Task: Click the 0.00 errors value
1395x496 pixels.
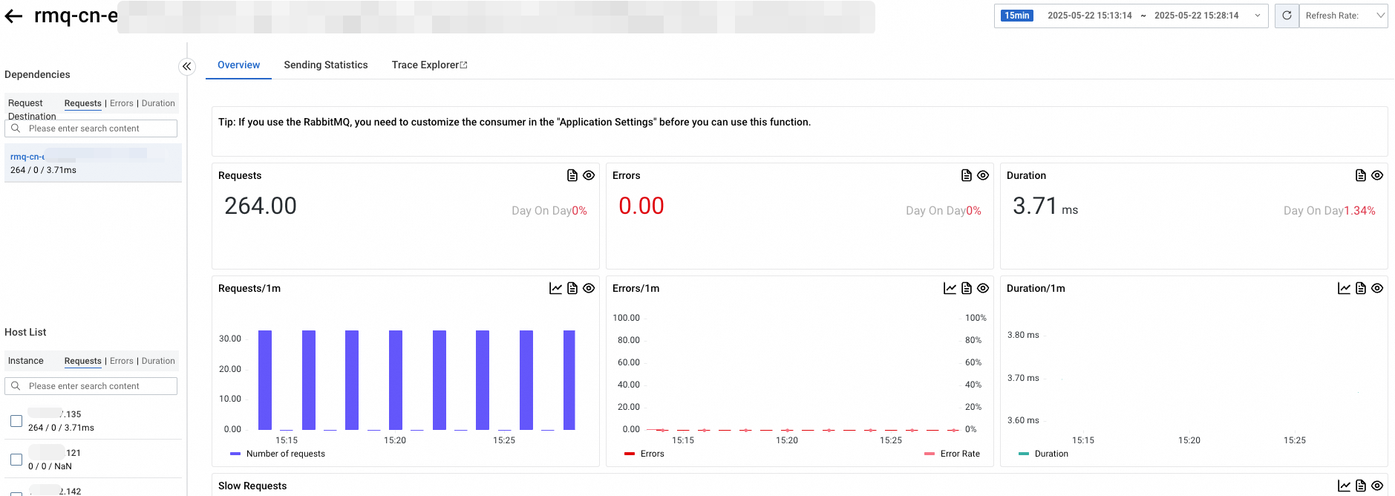Action: (x=641, y=206)
